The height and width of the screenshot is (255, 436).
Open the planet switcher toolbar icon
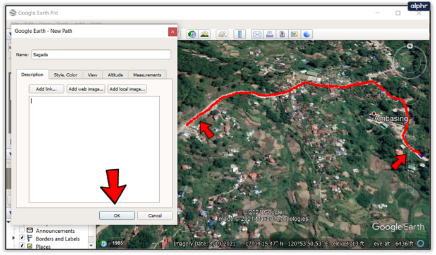(x=222, y=34)
